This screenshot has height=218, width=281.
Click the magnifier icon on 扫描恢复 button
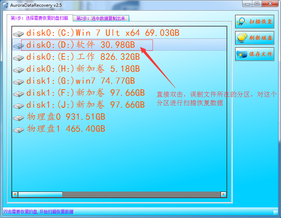pyautogui.click(x=242, y=22)
